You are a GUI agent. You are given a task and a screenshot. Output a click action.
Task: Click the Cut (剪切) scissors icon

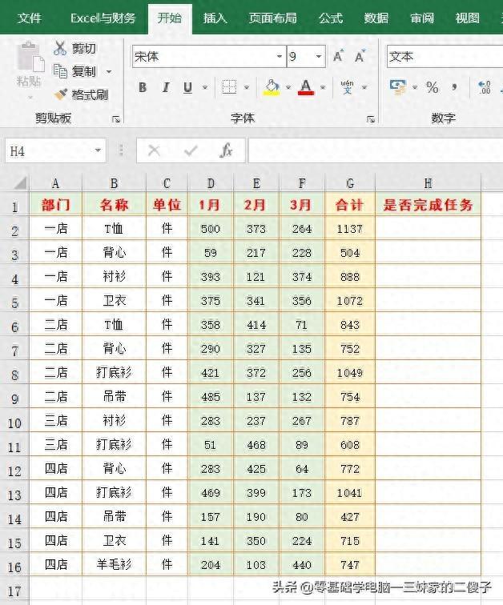tap(60, 48)
